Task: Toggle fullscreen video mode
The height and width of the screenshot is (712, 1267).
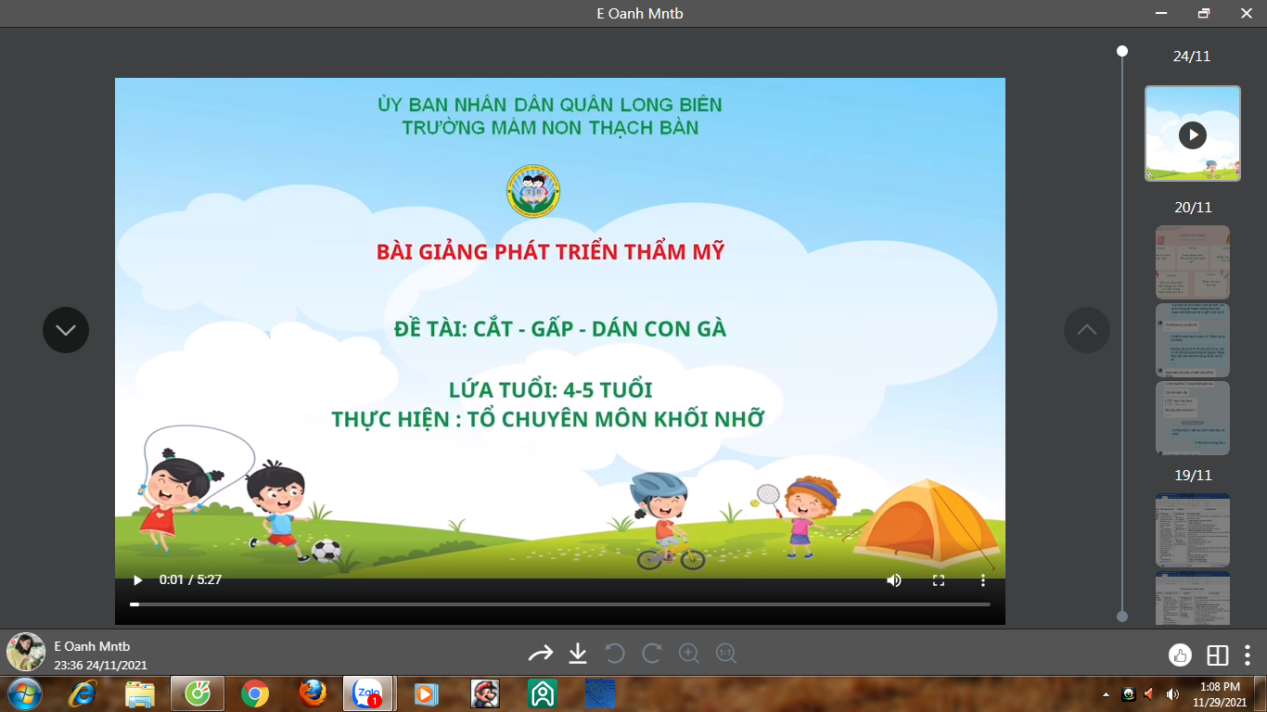Action: (938, 580)
